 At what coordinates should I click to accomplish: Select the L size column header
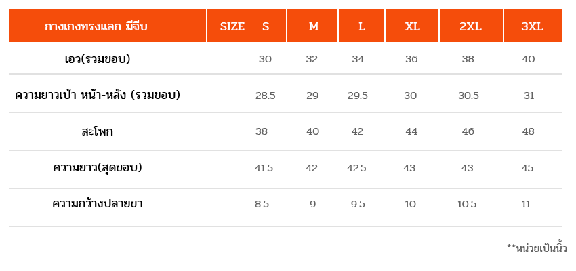click(361, 26)
